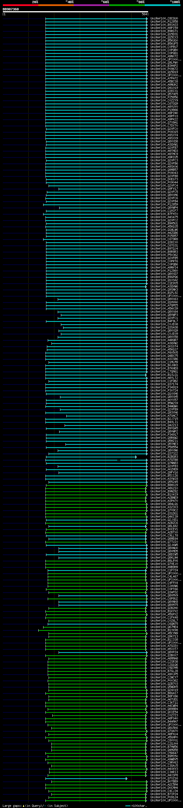Select hit UniRef100_B5KUG0
Viewport: 183px width, 808px height.
pos(164,40)
